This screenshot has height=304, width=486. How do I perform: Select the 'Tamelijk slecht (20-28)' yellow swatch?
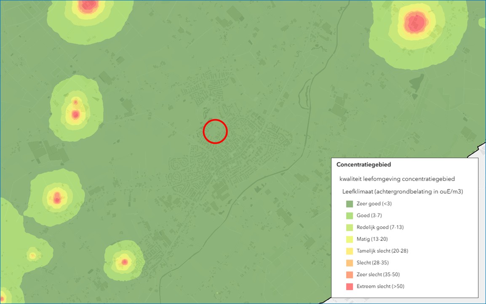coord(349,251)
